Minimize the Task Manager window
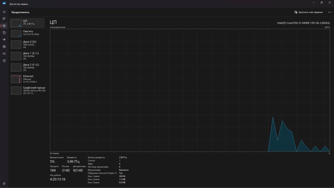 click(x=314, y=3)
